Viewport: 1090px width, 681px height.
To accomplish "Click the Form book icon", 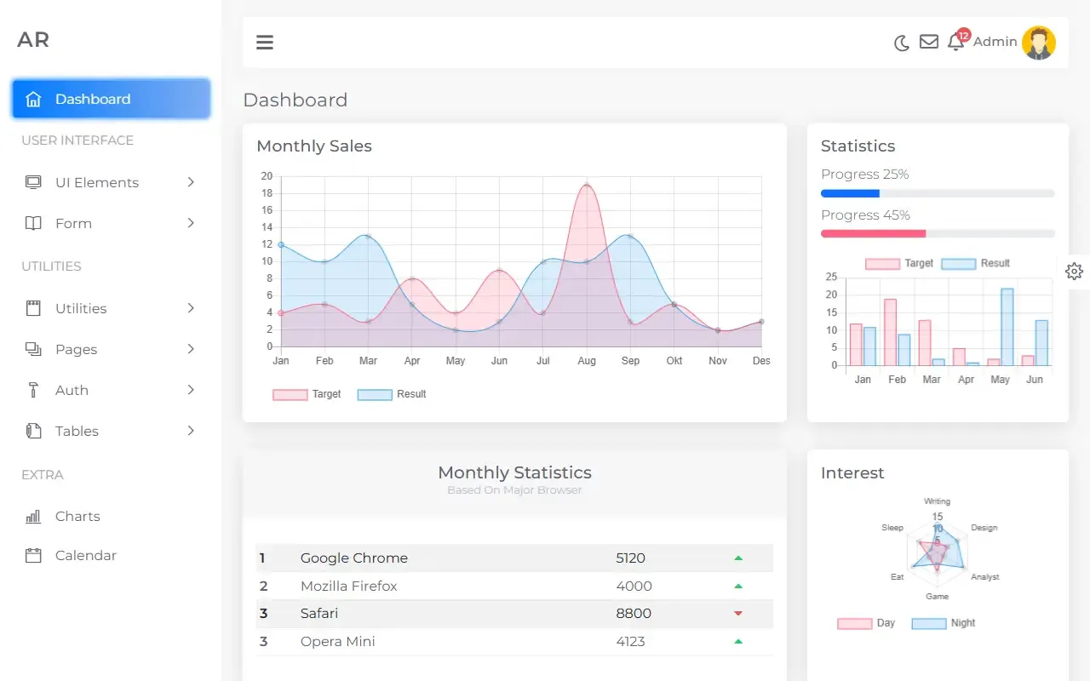I will [33, 223].
